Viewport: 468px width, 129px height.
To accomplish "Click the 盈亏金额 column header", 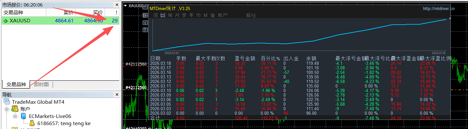I will [245, 59].
